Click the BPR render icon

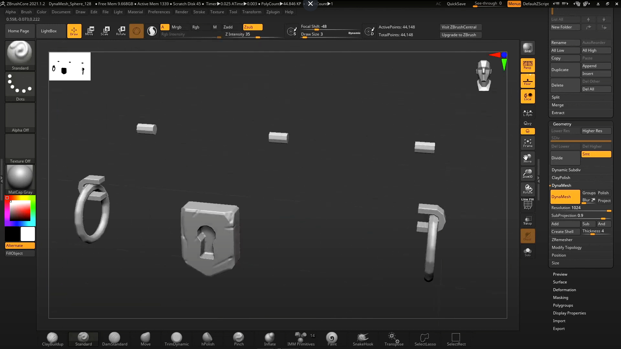[528, 48]
